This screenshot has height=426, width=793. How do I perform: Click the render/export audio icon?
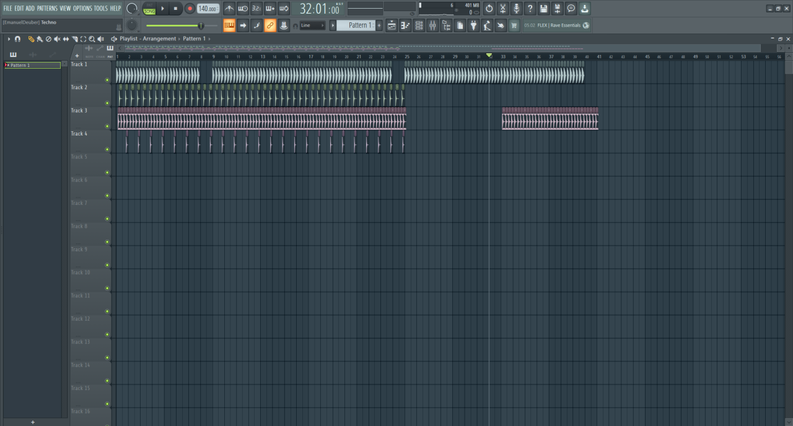point(557,9)
